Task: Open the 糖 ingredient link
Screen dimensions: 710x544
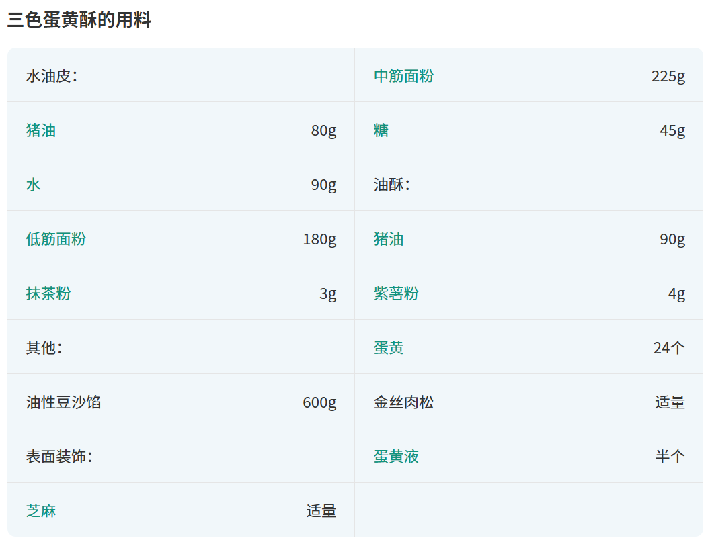Action: point(381,130)
